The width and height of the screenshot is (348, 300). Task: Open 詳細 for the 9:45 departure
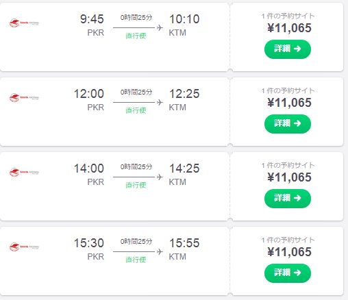[x=288, y=49]
